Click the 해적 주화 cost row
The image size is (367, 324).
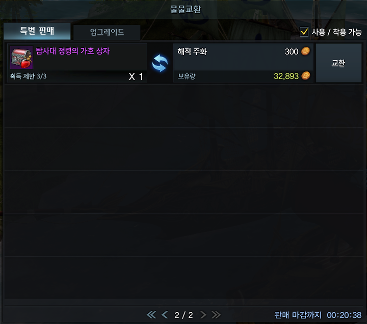point(243,57)
